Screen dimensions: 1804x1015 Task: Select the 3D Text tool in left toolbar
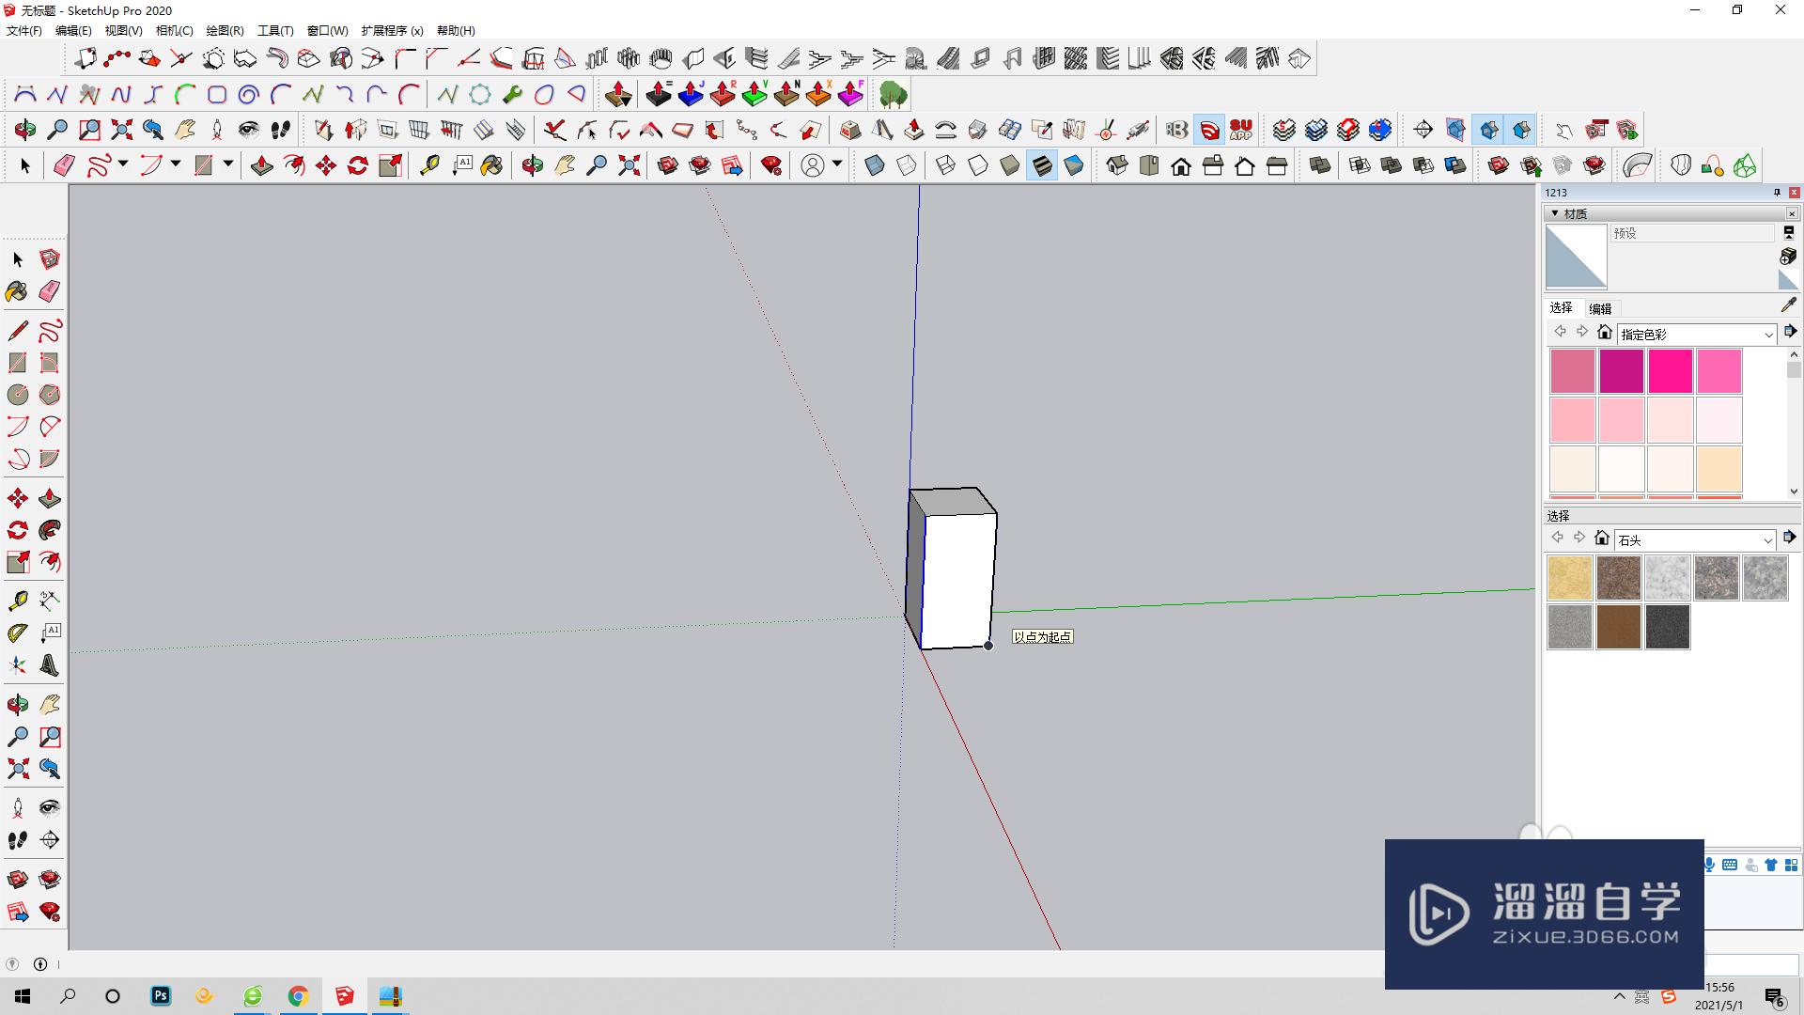pyautogui.click(x=50, y=665)
